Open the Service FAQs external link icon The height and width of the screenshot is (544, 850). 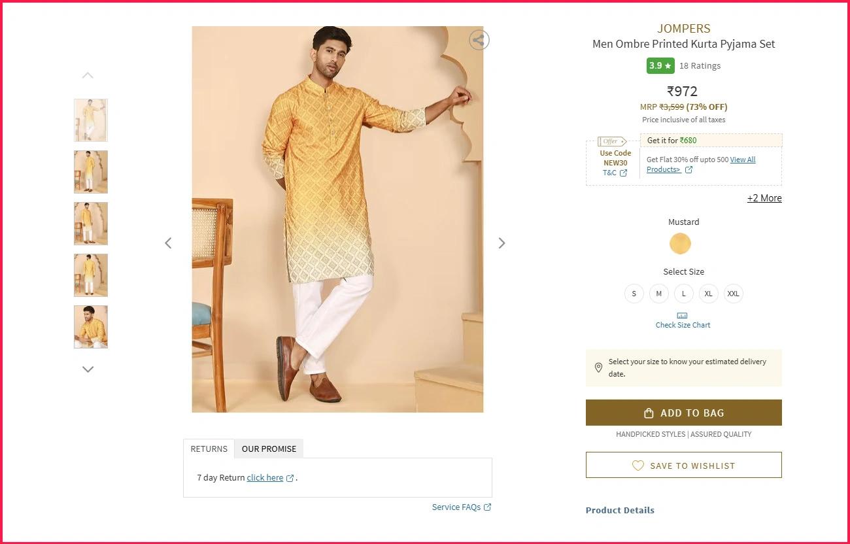(487, 507)
